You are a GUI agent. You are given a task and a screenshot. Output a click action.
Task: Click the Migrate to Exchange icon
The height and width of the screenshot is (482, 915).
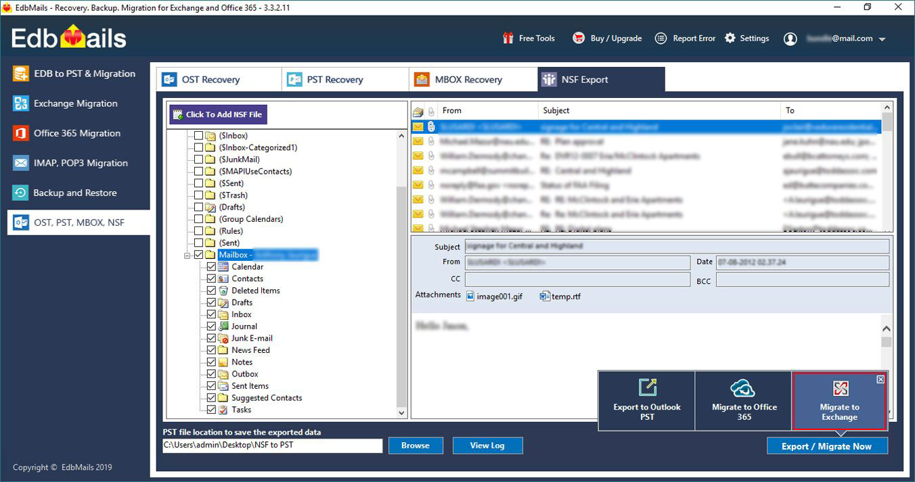pyautogui.click(x=840, y=389)
